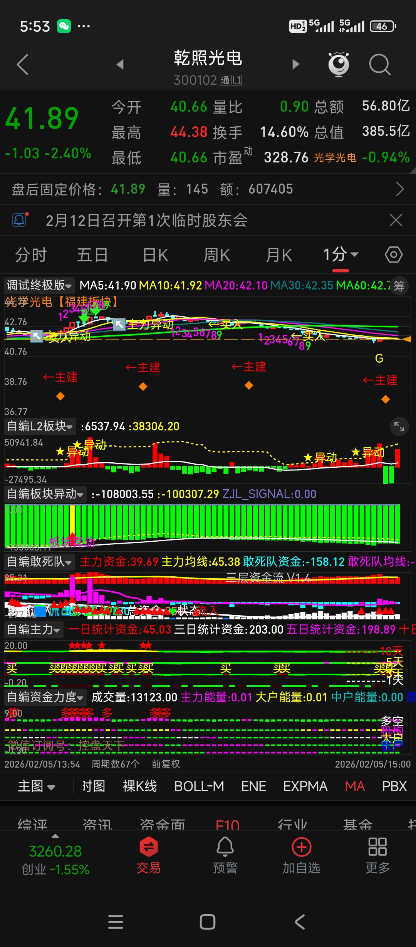The width and height of the screenshot is (416, 947).
Task: Tap Android home button
Action: 208,922
